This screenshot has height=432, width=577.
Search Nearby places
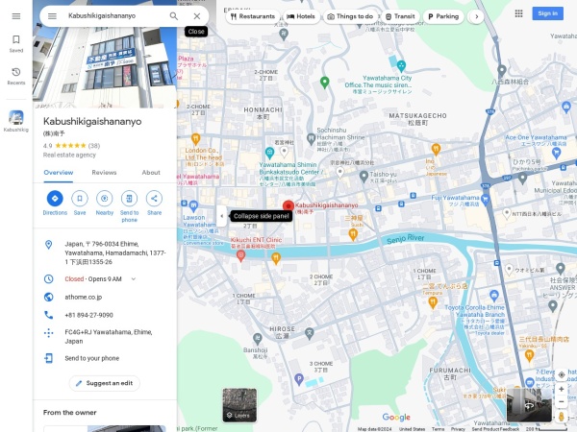(x=105, y=203)
